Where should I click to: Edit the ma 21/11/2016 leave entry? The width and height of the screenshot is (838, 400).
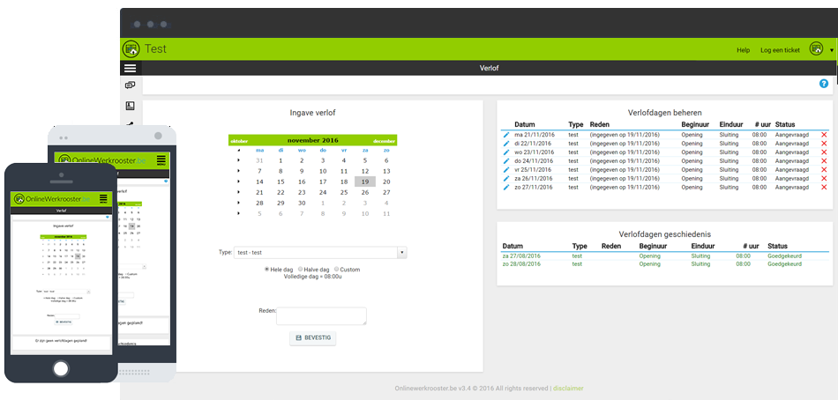tap(506, 135)
